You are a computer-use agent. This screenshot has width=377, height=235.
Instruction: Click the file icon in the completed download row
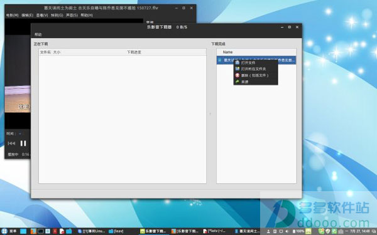[219, 60]
